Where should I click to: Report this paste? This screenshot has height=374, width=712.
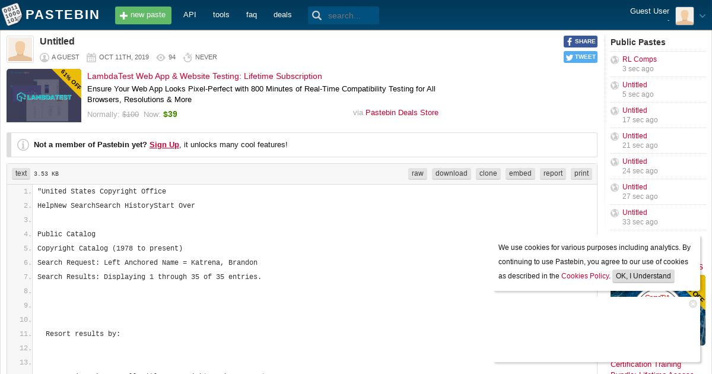pos(553,174)
